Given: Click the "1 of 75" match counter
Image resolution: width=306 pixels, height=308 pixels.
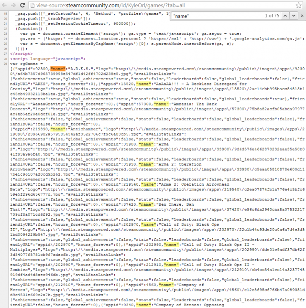Looking at the screenshot, I should [272, 16].
